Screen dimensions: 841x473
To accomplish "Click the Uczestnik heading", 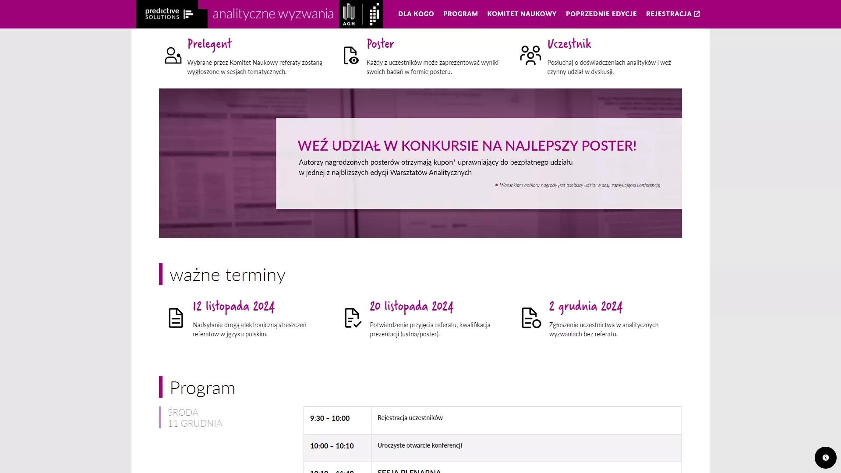I will pyautogui.click(x=569, y=44).
